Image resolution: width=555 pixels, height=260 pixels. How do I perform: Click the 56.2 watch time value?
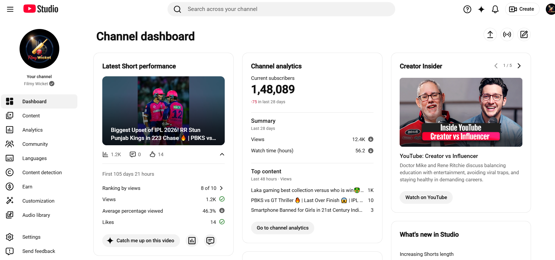click(x=360, y=151)
